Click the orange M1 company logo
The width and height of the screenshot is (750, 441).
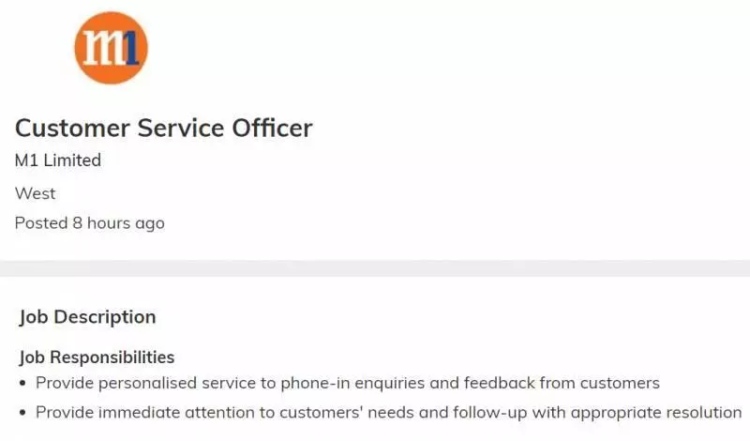pyautogui.click(x=111, y=48)
